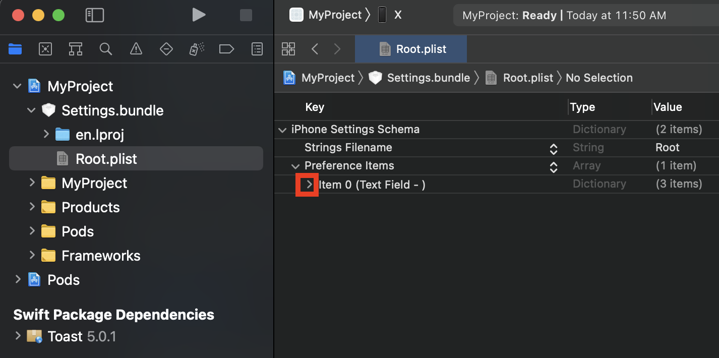Open the Test navigator diamond icon
The height and width of the screenshot is (358, 719).
pos(166,49)
